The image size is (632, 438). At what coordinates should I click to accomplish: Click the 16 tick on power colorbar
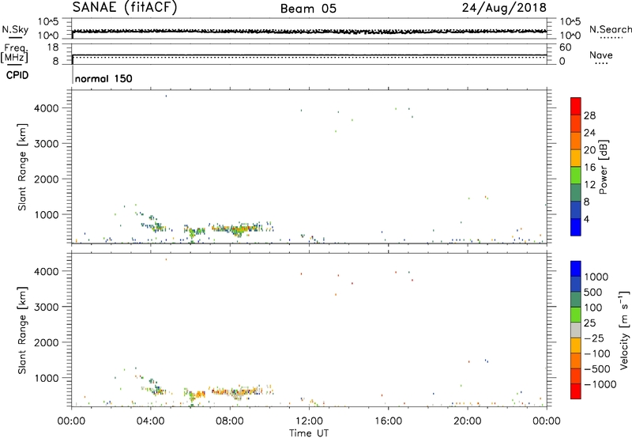(x=589, y=168)
